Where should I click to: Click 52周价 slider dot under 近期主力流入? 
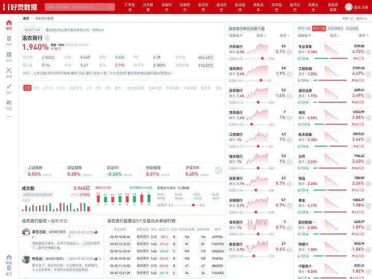pyautogui.click(x=193, y=205)
